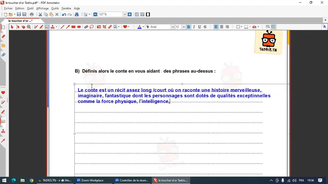Open the zoom level dropdown

tap(125, 15)
